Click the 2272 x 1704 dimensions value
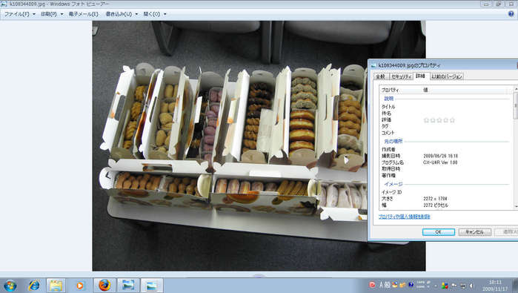This screenshot has height=293, width=518. pyautogui.click(x=435, y=199)
